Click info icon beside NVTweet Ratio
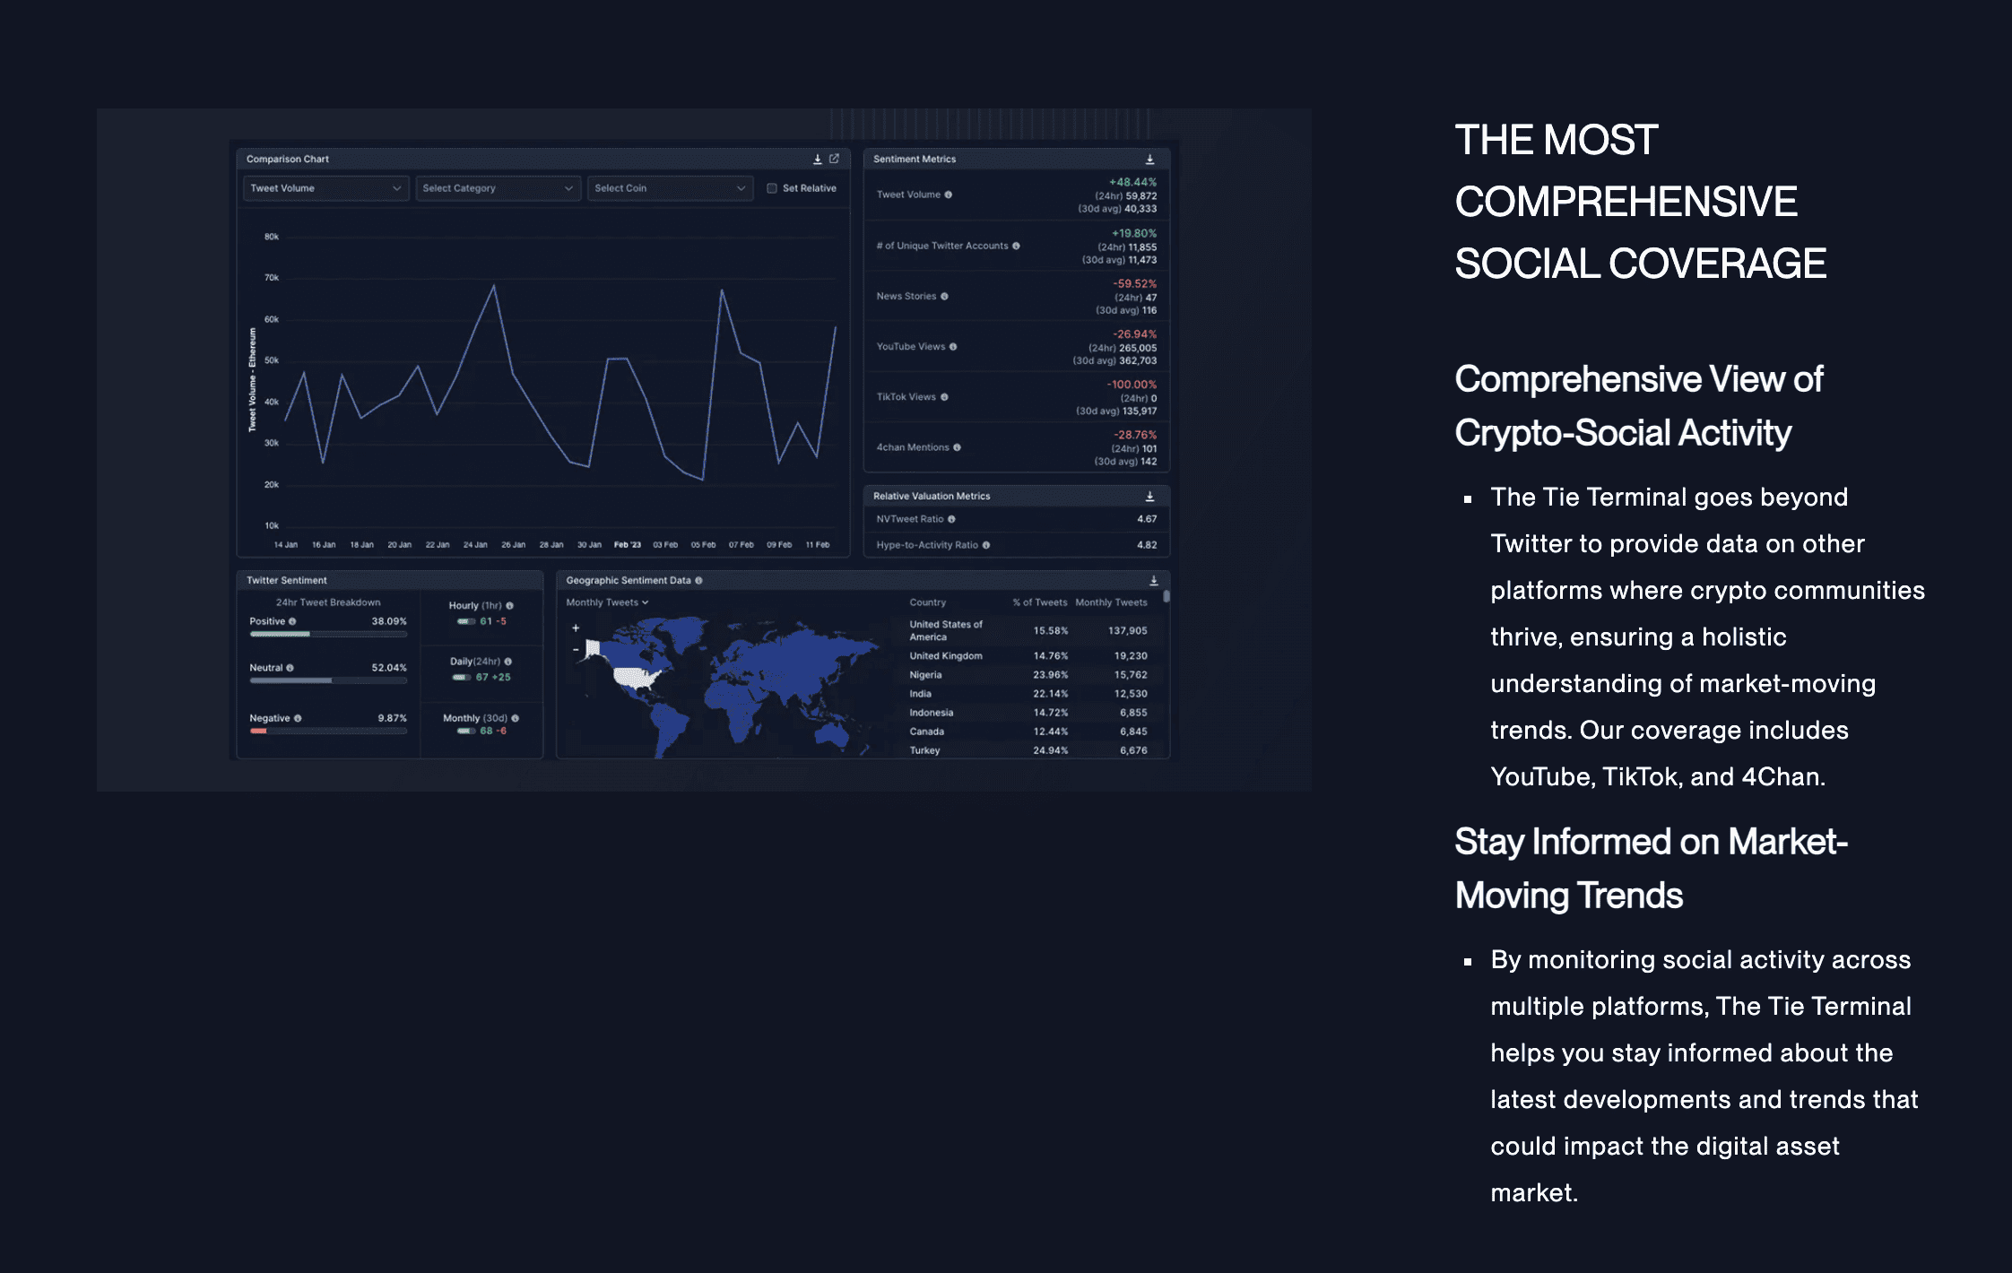Screen dimensions: 2012x1273 [951, 519]
